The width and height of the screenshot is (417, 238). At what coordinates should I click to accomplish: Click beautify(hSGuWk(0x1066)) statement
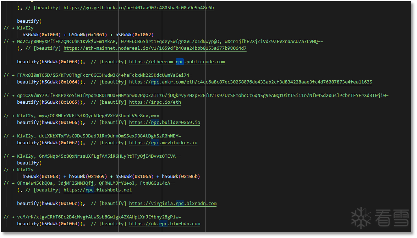(51, 123)
